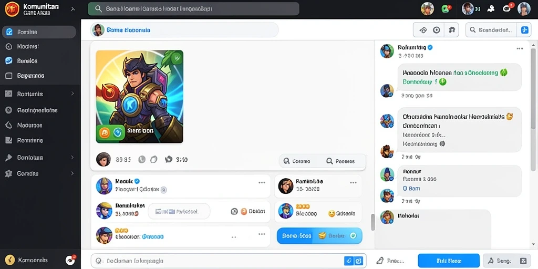This screenshot has width=538, height=269.
Task: Select the highlighted Bomina sidebar item
Action: point(39,32)
